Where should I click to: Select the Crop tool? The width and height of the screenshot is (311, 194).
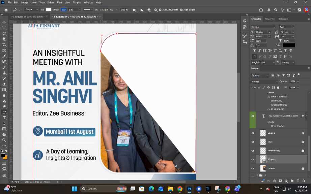pyautogui.click(x=4, y=45)
